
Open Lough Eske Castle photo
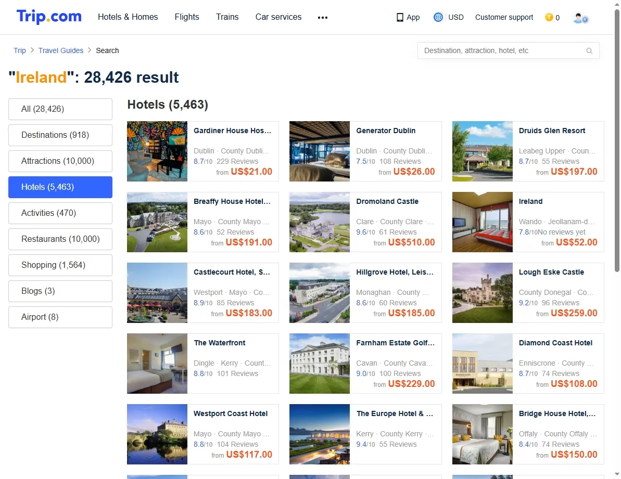coord(483,293)
